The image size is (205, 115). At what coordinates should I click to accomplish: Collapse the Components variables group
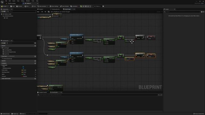pyautogui.click(x=1, y=65)
